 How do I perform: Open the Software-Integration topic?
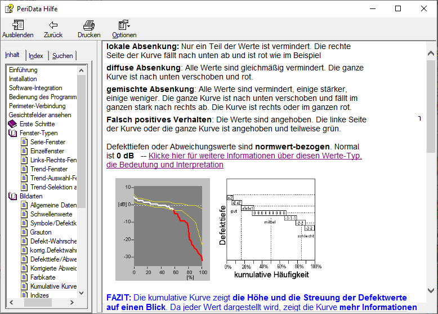tap(35, 88)
